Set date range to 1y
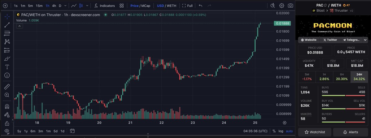 point(26,131)
